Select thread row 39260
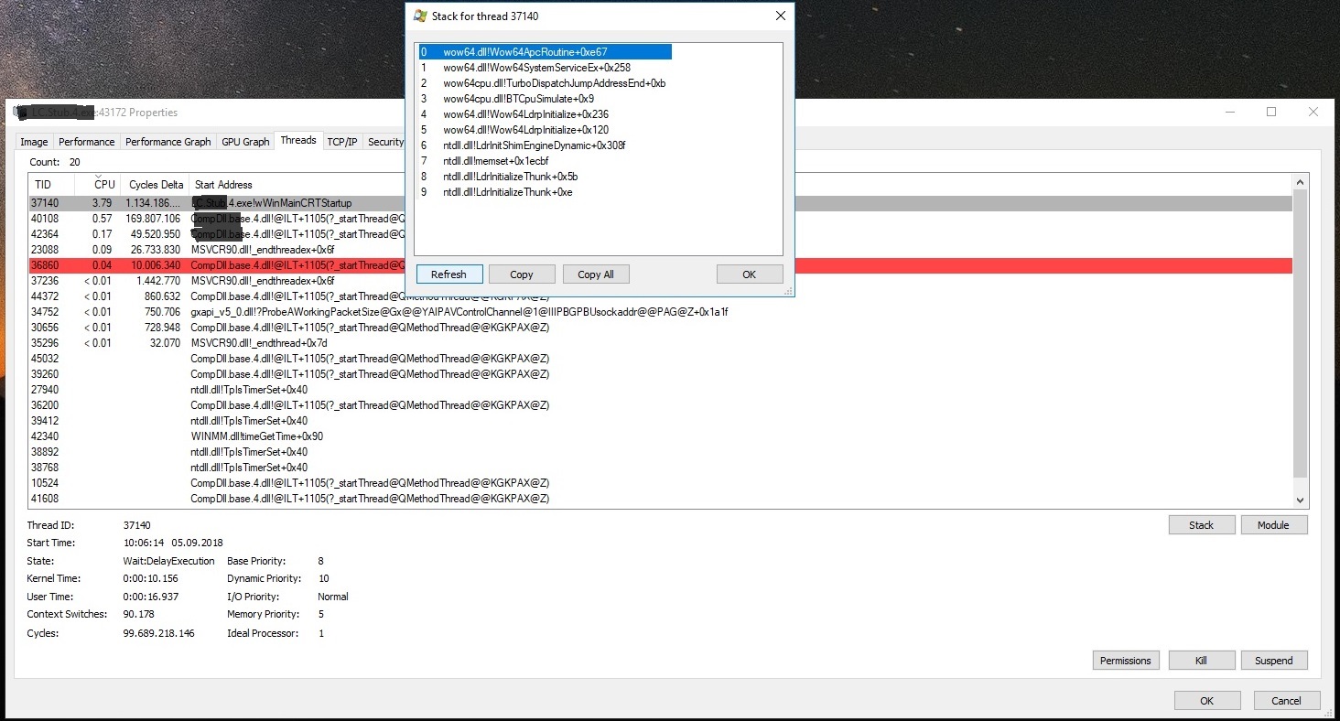The height and width of the screenshot is (721, 1340). [660, 374]
